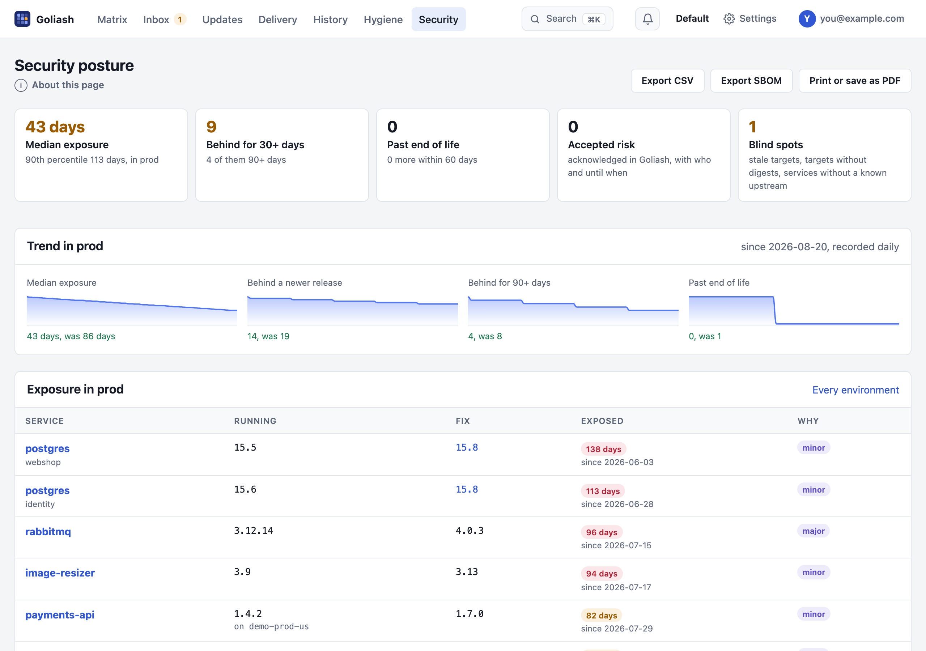
Task: Open the Delivery tab
Action: pyautogui.click(x=277, y=20)
